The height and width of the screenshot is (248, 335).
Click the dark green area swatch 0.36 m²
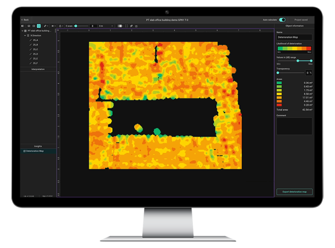click(x=279, y=83)
